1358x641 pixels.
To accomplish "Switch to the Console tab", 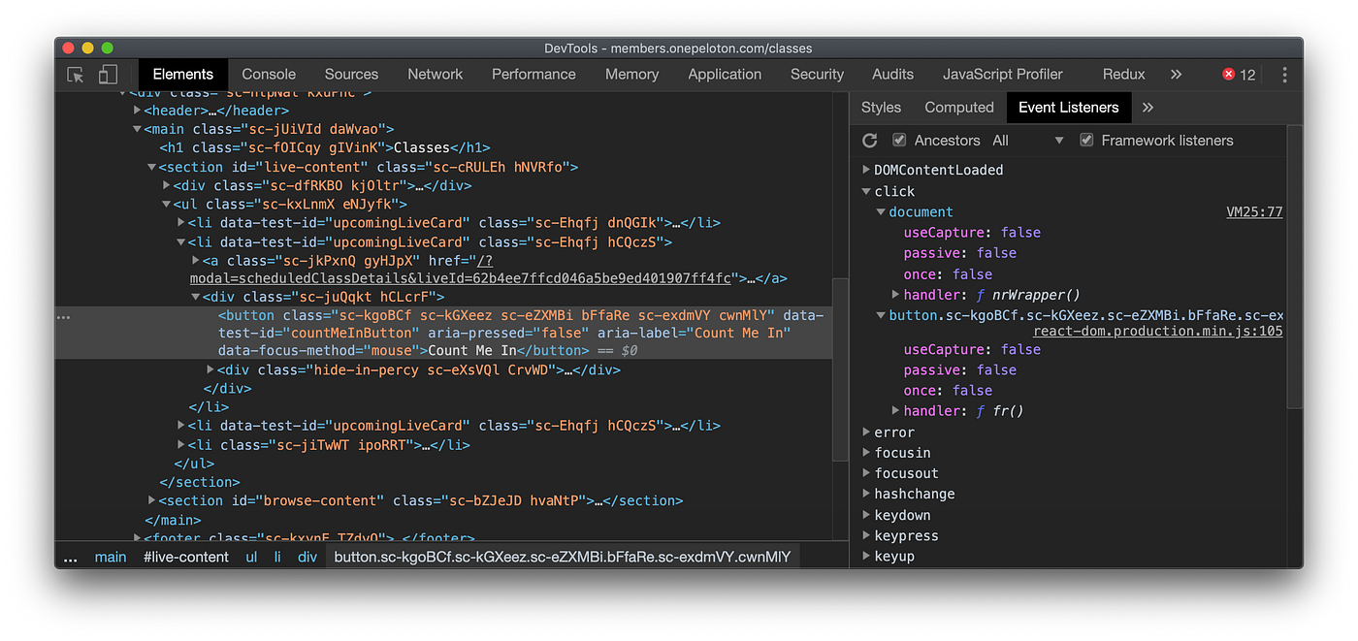I will 269,75.
